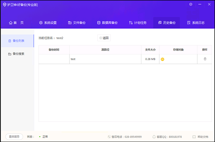215x142 pixels.
Task: Click the 操作 column header
Action: point(205,50)
